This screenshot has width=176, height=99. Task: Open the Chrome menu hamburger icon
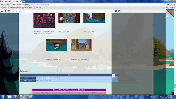click(x=174, y=5)
